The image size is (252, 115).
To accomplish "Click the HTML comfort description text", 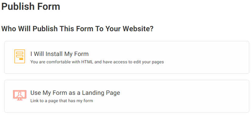I will pos(97,62).
